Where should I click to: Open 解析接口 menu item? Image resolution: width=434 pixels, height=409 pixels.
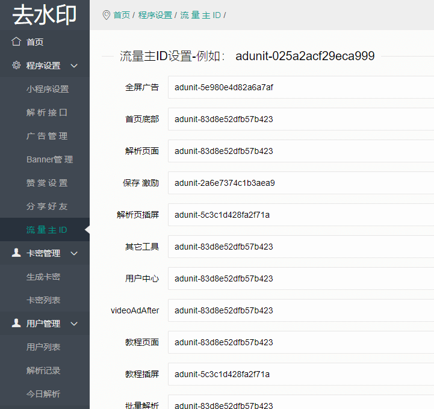click(x=47, y=112)
